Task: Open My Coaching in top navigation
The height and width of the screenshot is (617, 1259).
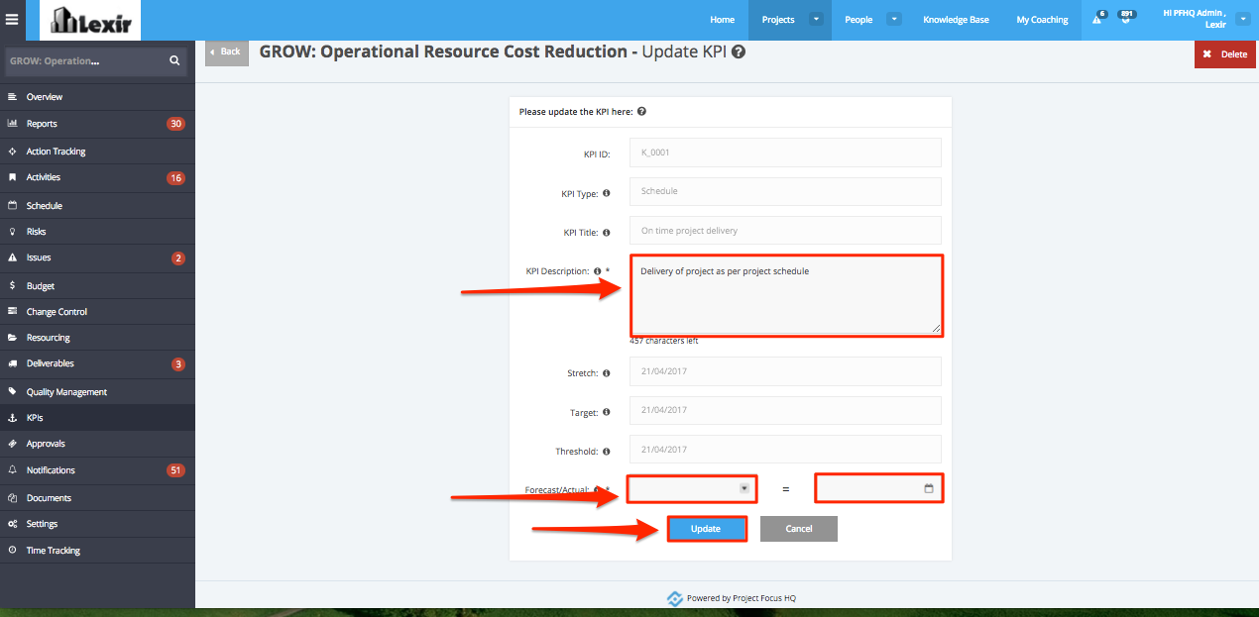Action: [1043, 20]
